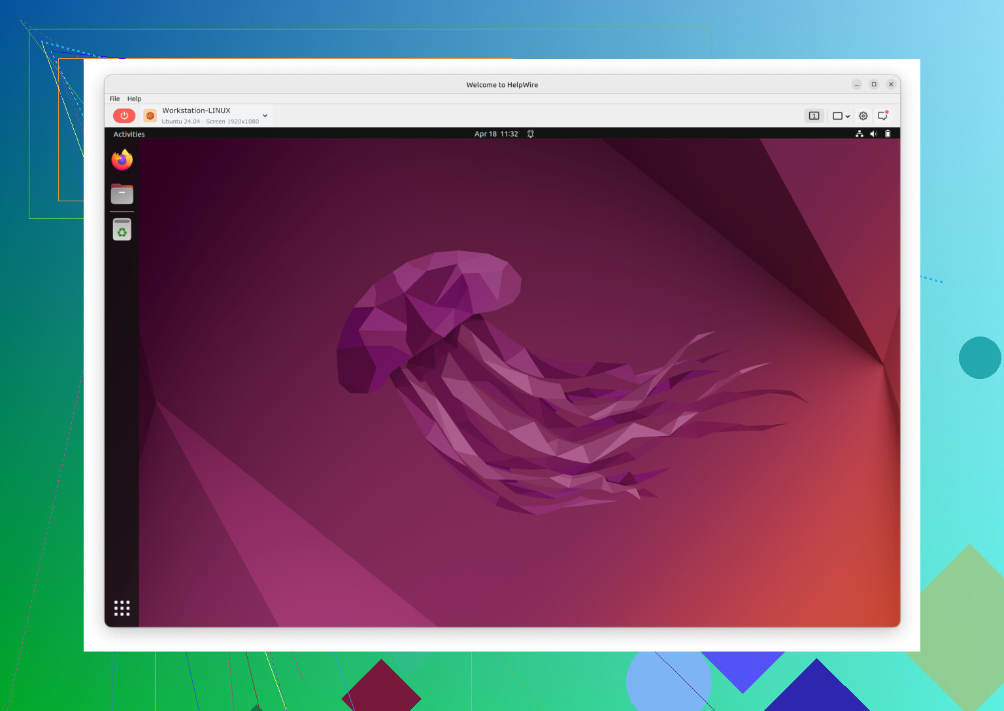Minimize the HelpWire window
1004x711 pixels.
pyautogui.click(x=856, y=84)
